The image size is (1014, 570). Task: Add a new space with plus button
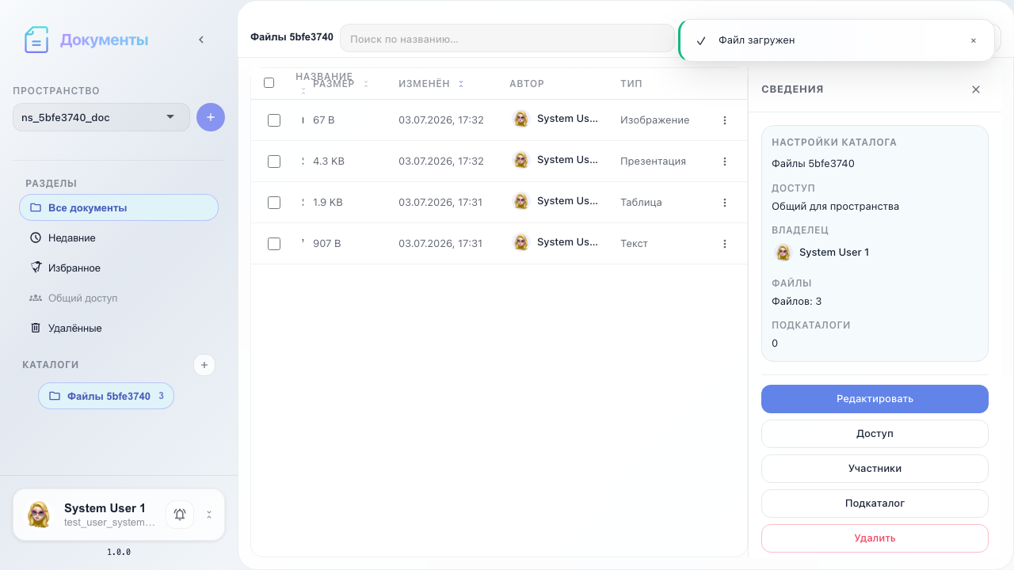tap(211, 117)
